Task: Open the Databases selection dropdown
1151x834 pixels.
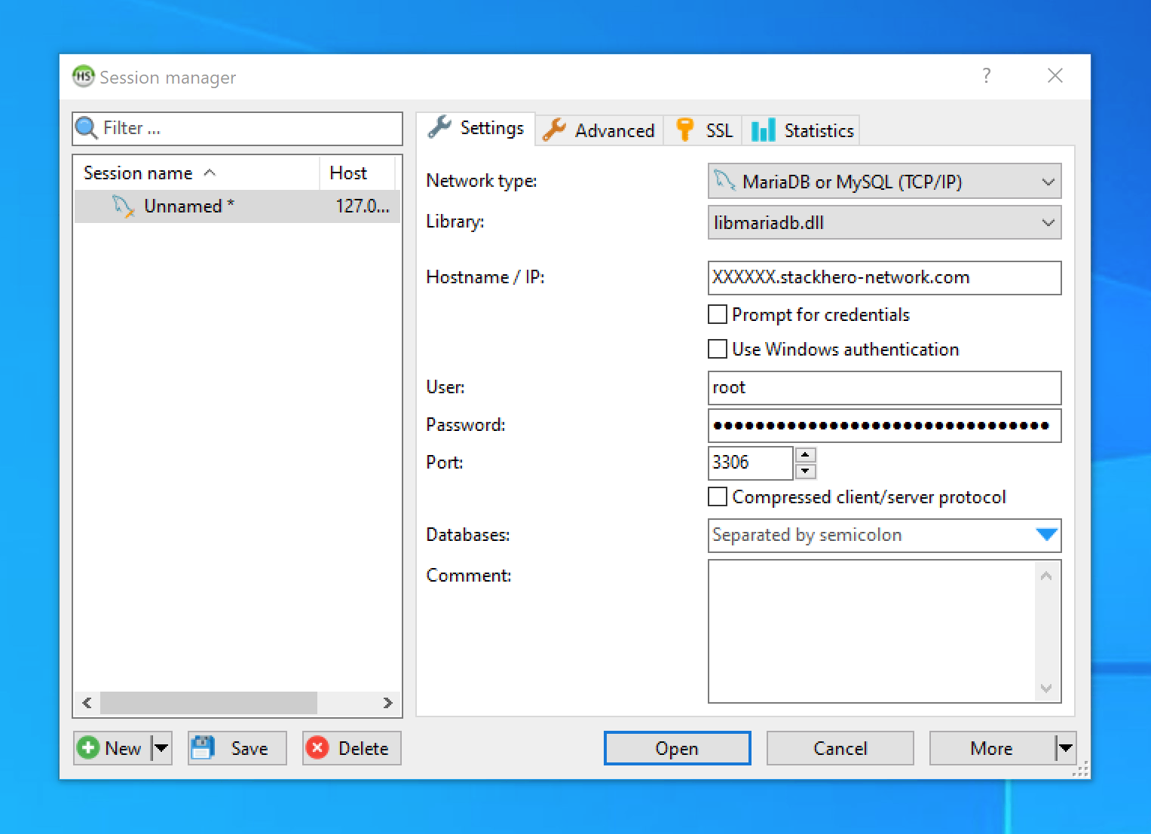Action: 1045,535
